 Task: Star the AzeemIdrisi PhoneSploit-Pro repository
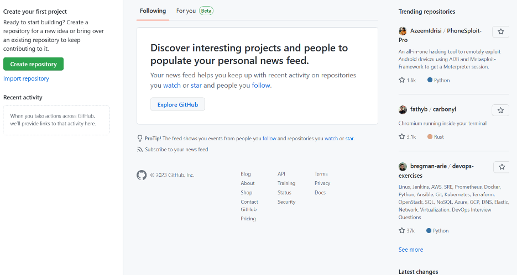point(500,31)
